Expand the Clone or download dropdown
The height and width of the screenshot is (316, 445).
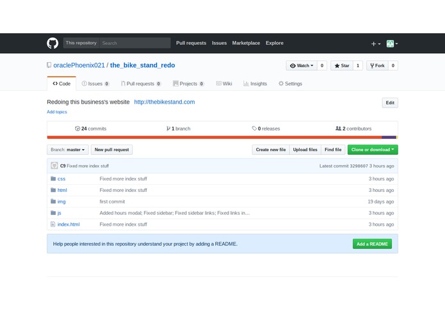(373, 150)
